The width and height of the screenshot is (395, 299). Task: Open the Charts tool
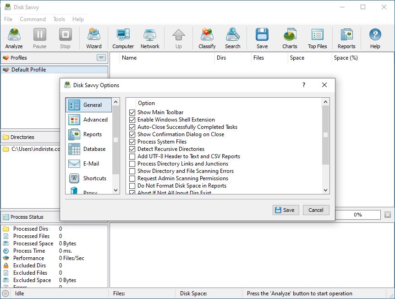[290, 39]
